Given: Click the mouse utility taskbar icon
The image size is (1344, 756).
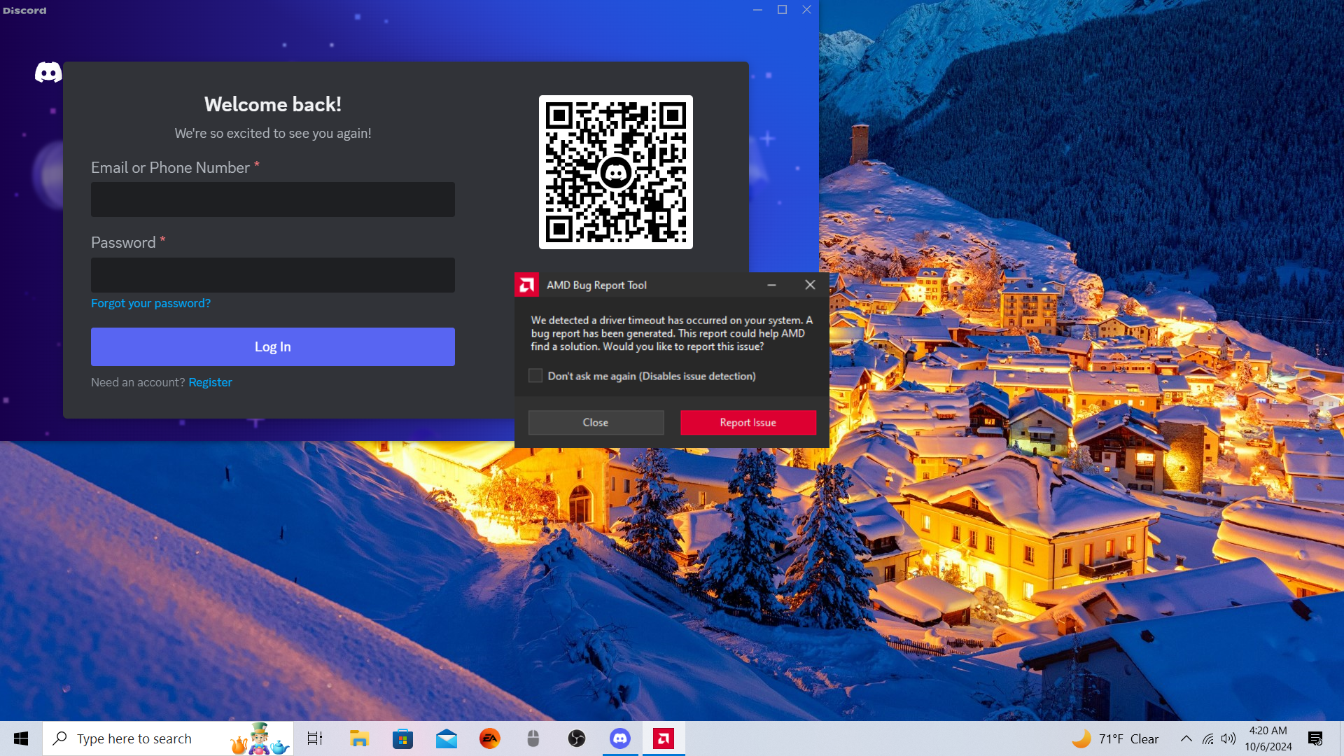Looking at the screenshot, I should point(533,738).
